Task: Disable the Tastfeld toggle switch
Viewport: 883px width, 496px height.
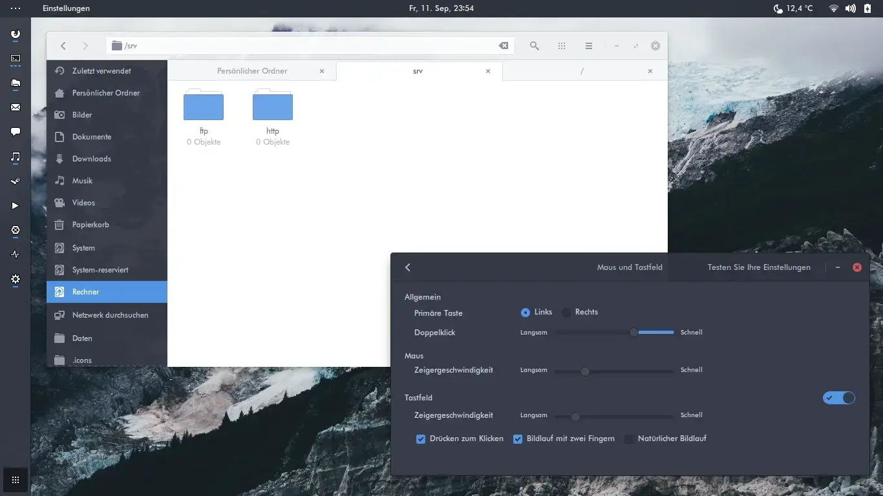Action: [839, 398]
